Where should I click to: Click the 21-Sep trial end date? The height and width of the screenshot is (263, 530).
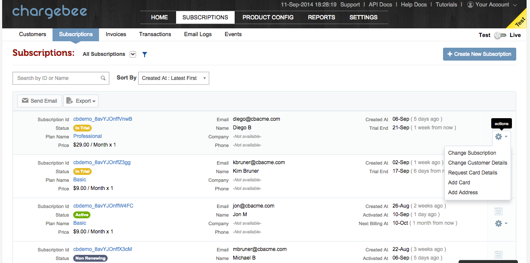point(400,128)
